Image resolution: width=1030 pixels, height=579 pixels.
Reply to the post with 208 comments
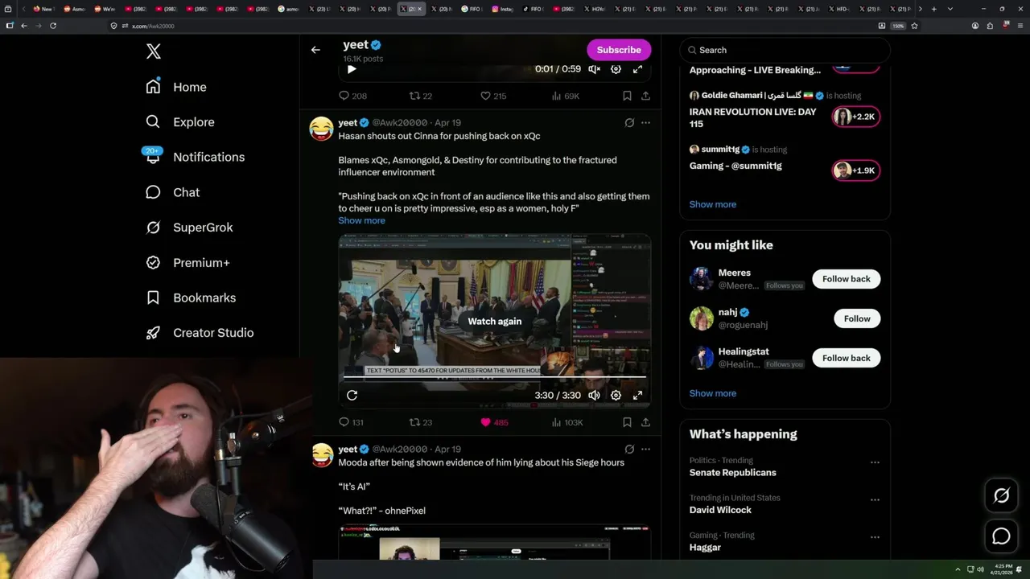[352, 96]
